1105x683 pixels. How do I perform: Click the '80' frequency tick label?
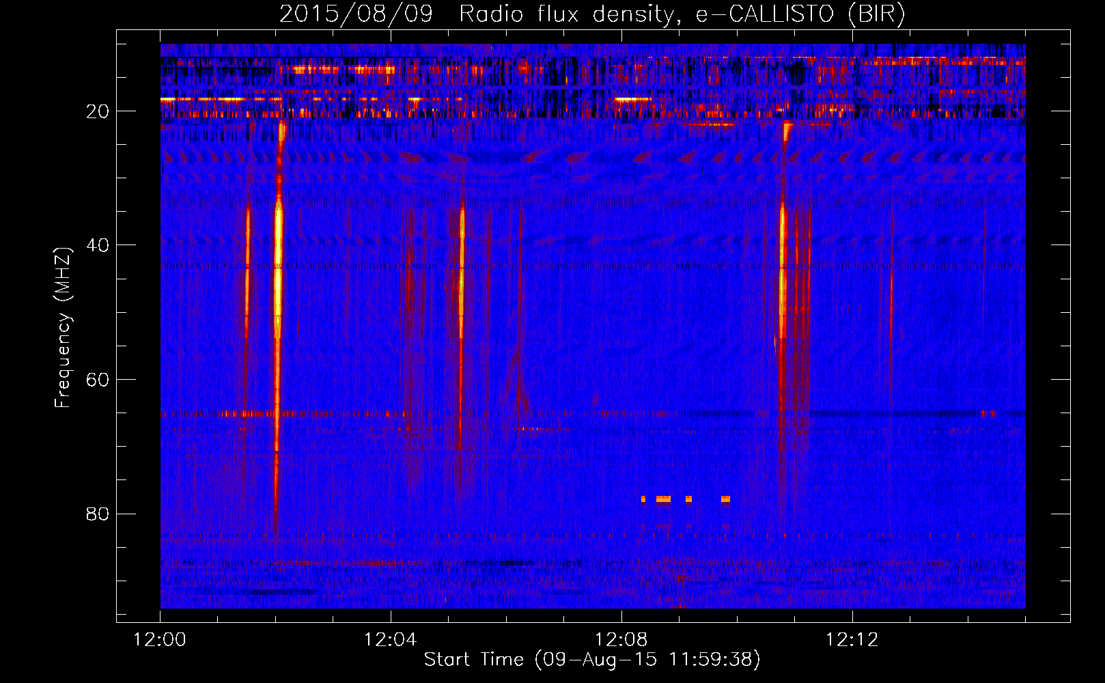98,514
